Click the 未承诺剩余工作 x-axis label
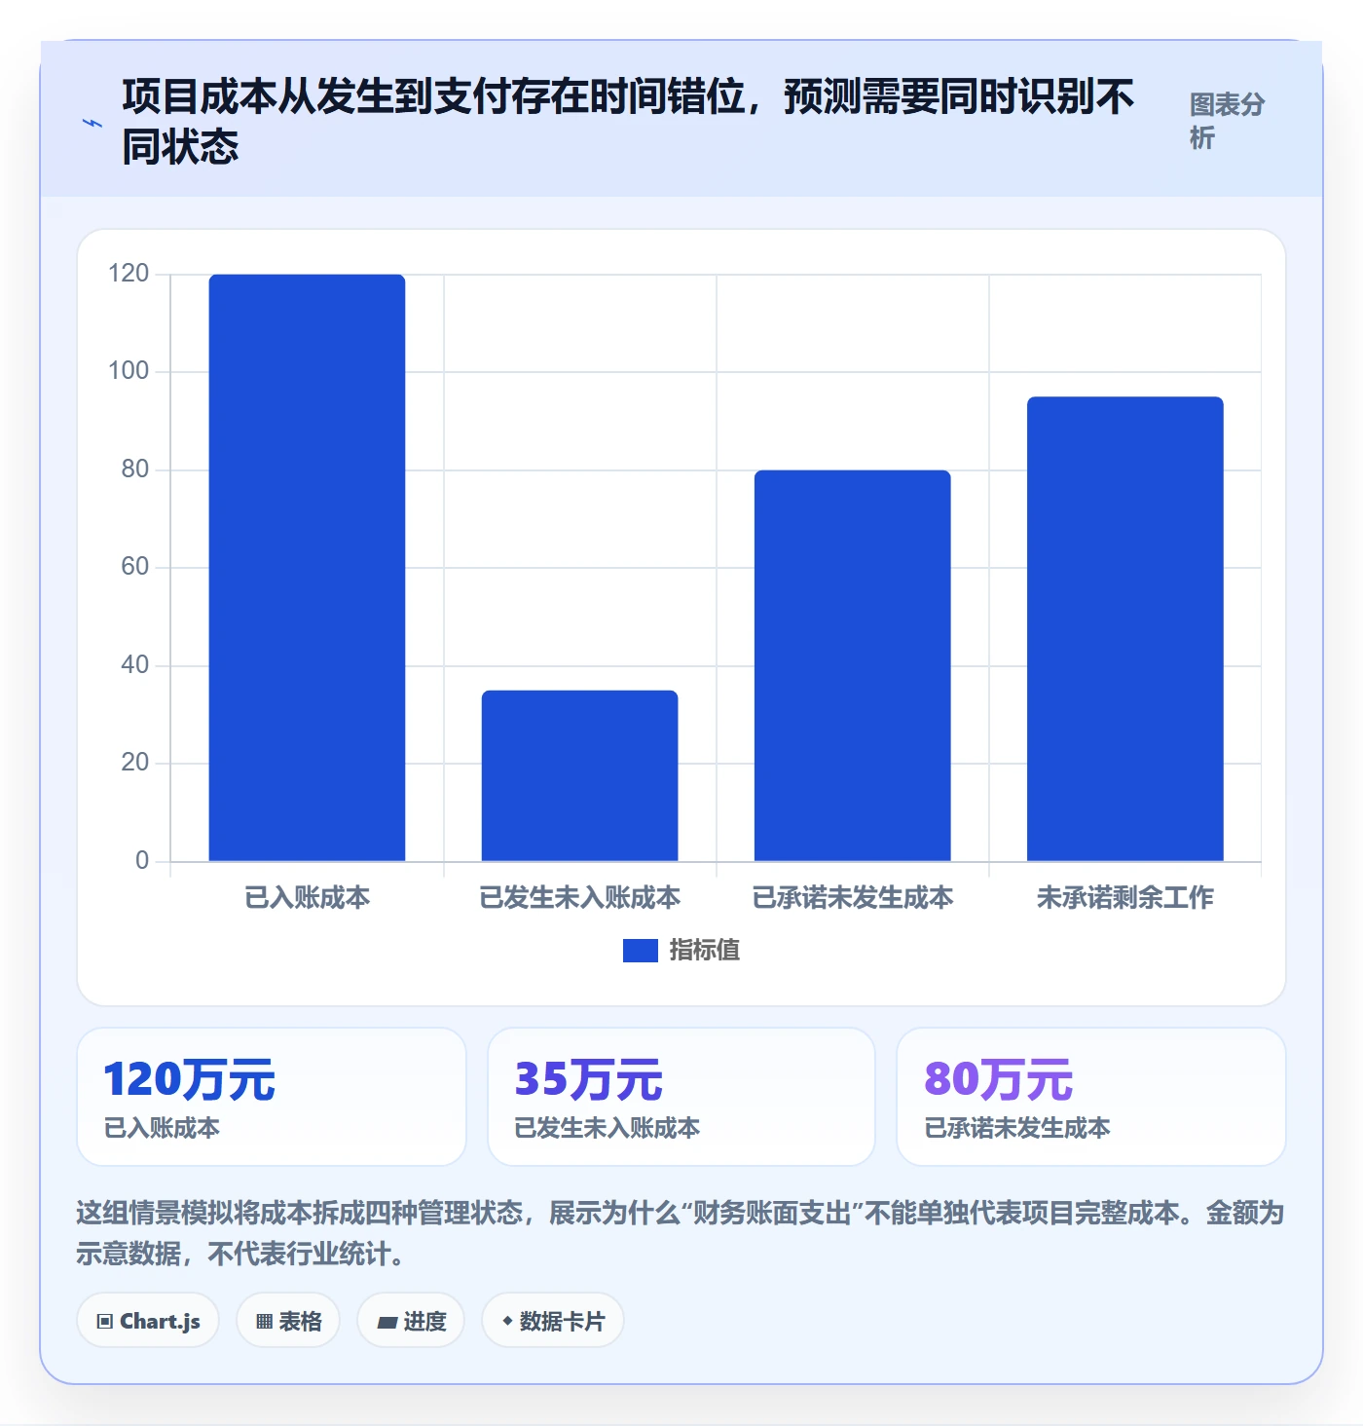 (x=1124, y=897)
